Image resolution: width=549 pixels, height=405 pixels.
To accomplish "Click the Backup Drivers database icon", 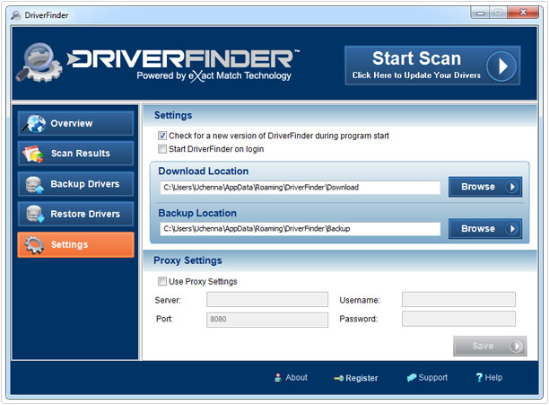I will pos(34,184).
